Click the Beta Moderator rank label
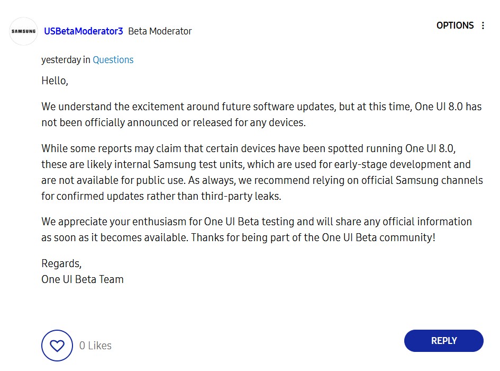500x371 pixels. tap(160, 31)
